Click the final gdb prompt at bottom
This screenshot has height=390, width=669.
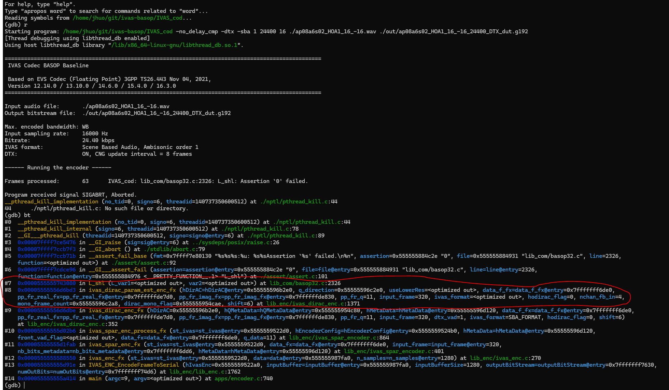[13, 385]
